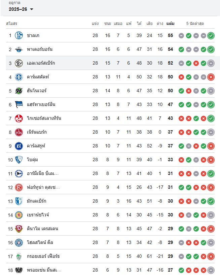The image size is (220, 277).
Task: Click the สโมสร club column header
Action: (x=11, y=24)
